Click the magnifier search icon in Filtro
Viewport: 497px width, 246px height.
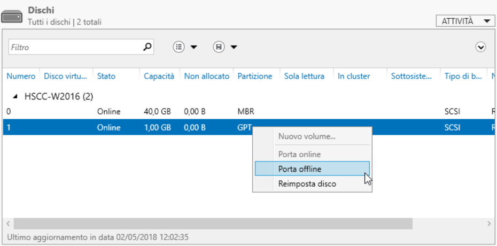(x=147, y=47)
